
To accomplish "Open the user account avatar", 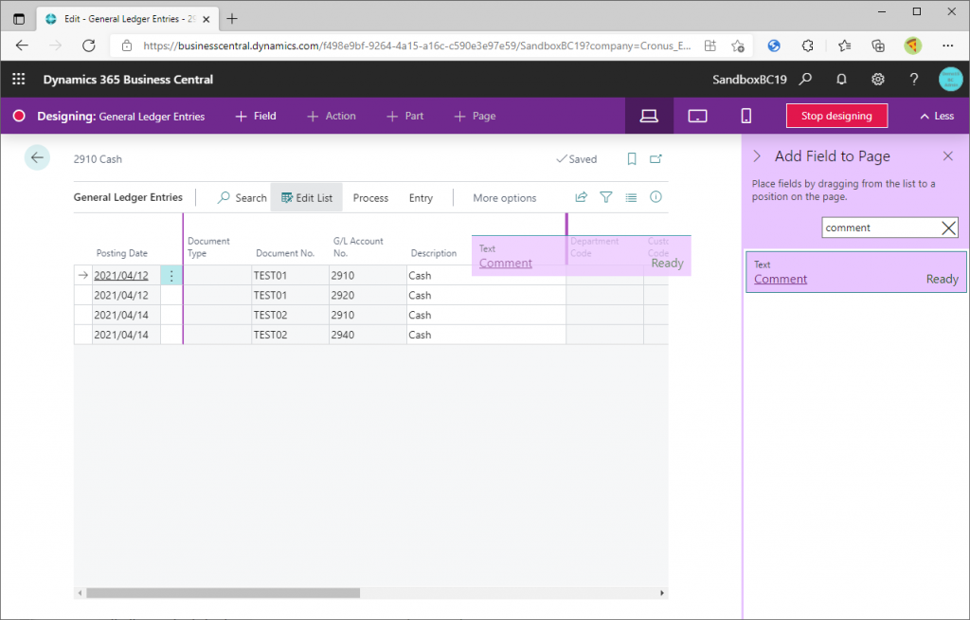I will pos(950,80).
